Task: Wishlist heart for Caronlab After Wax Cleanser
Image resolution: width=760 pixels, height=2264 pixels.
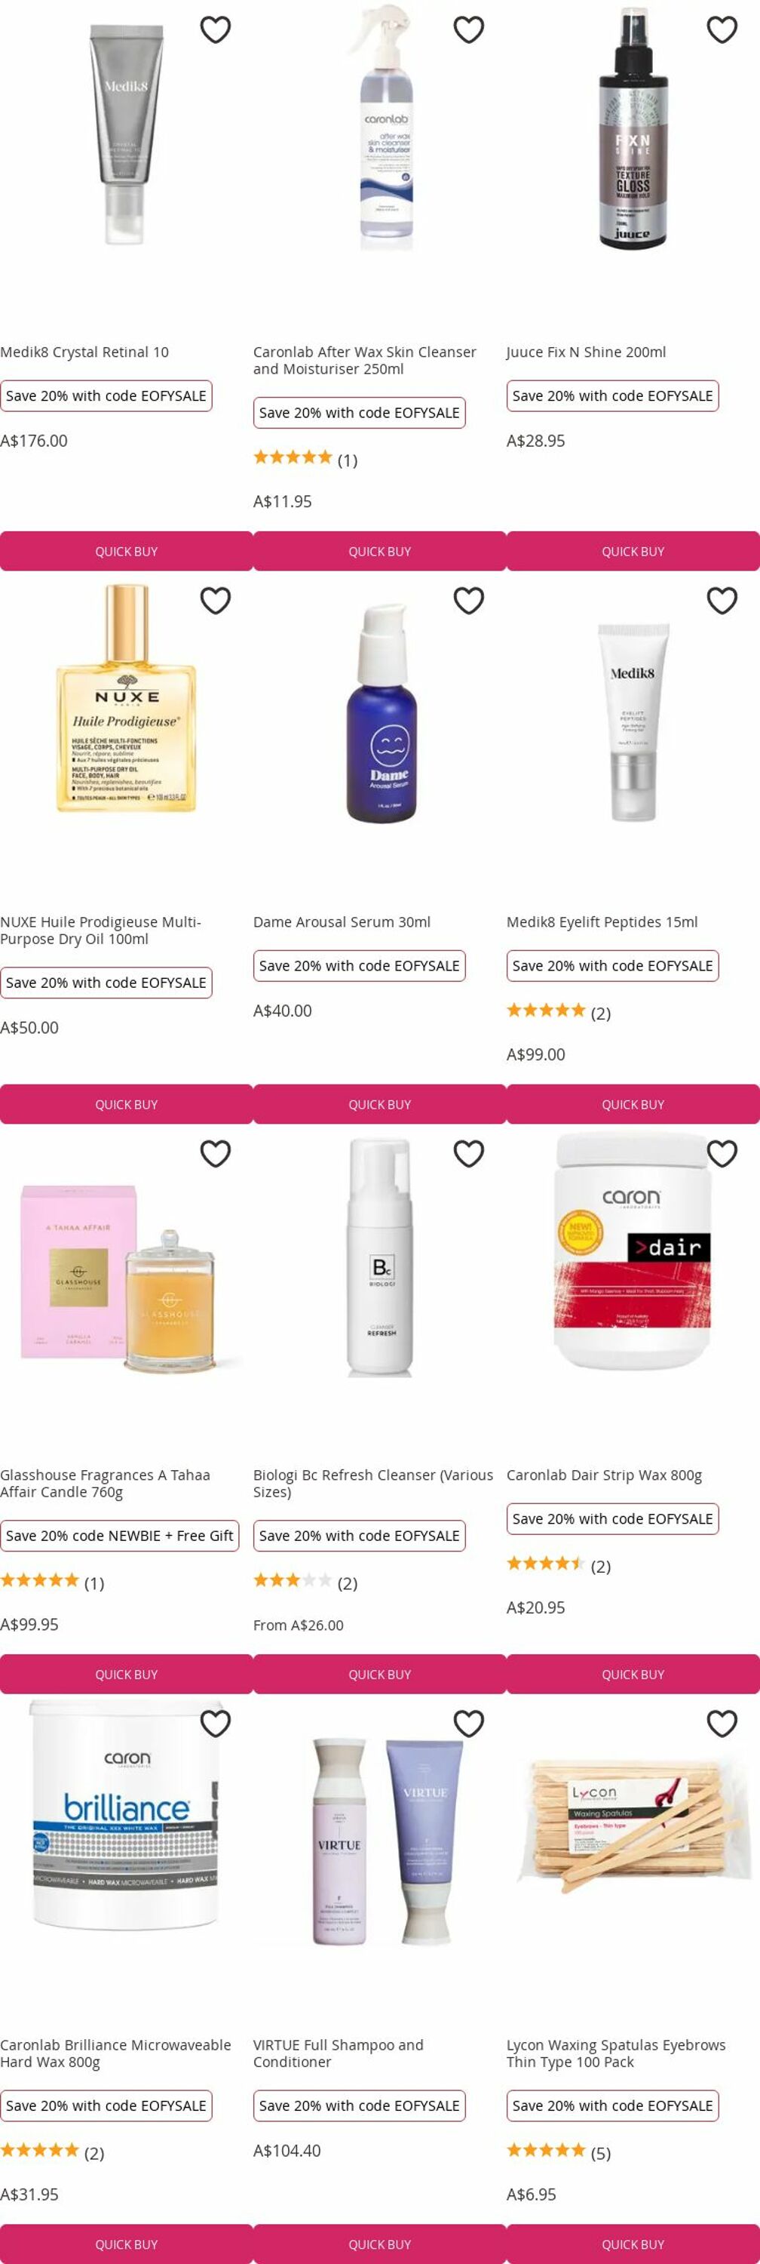Action: pyautogui.click(x=469, y=30)
